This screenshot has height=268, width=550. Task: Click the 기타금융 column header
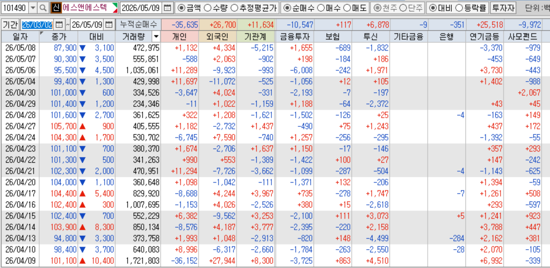[409, 37]
